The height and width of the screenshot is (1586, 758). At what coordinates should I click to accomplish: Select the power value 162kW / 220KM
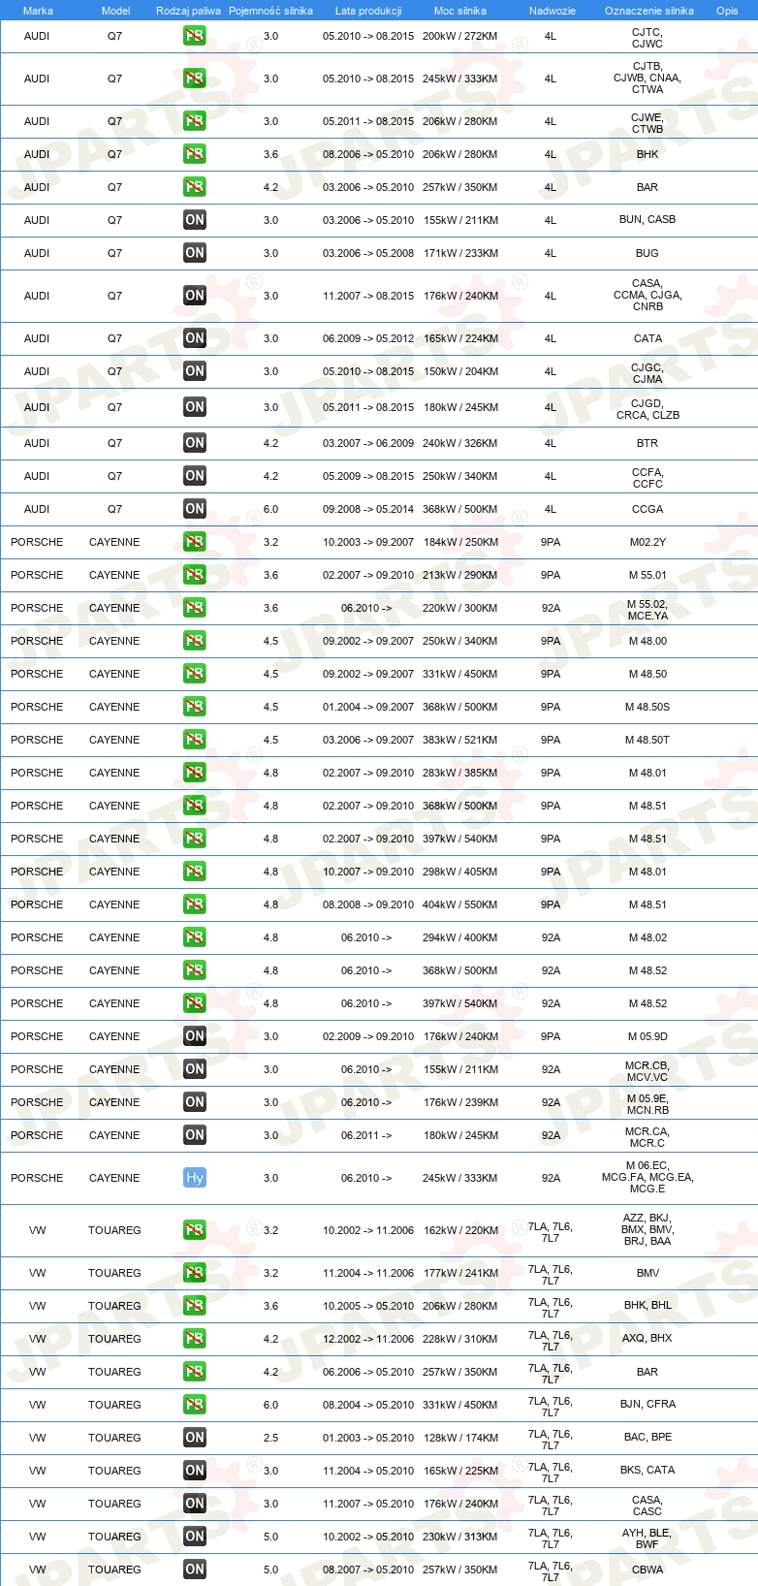460,1230
